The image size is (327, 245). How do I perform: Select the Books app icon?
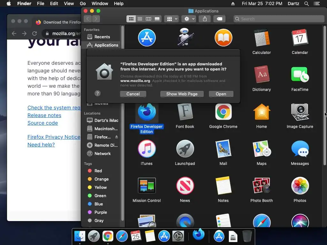pyautogui.click(x=223, y=38)
